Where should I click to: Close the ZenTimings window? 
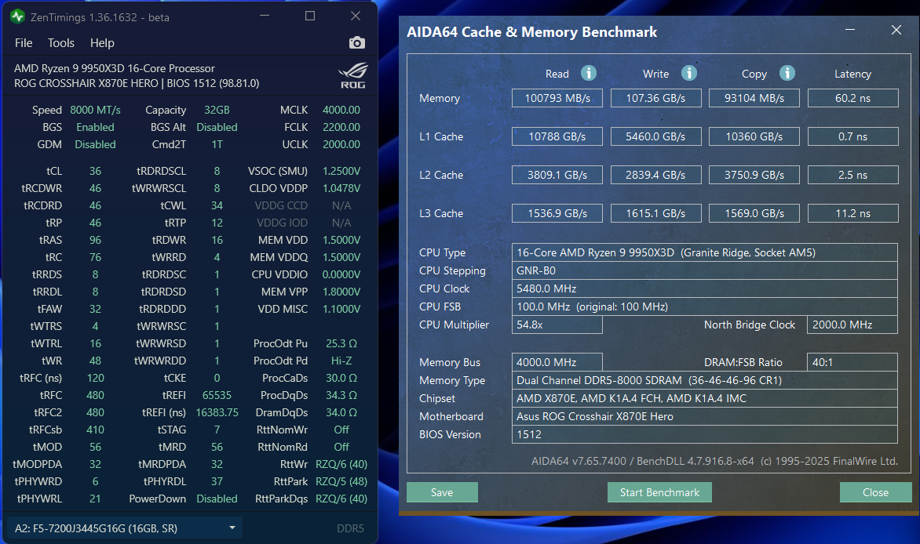pyautogui.click(x=356, y=16)
